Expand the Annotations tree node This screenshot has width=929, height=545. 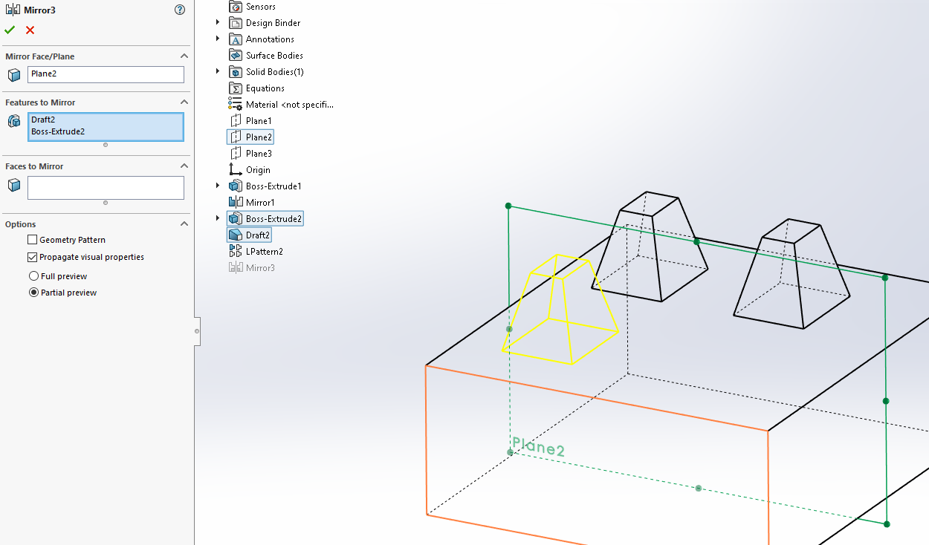point(218,39)
